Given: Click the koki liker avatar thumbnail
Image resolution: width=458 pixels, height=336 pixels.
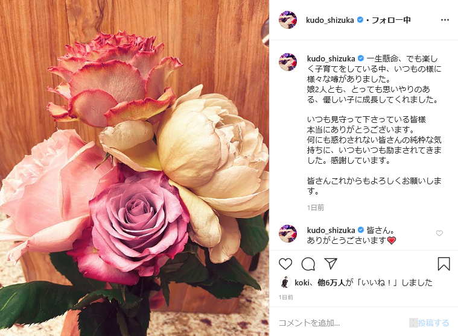Looking at the screenshot, I should coord(285,282).
